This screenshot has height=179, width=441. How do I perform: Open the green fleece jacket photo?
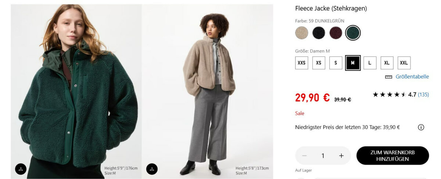76,92
